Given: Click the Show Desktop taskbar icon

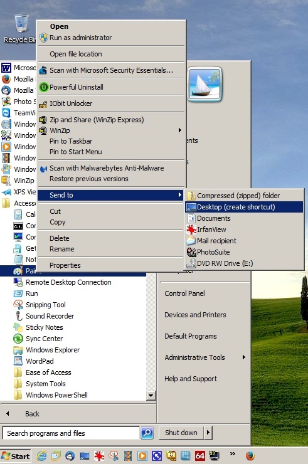Looking at the screenshot, I should click(x=85, y=456).
